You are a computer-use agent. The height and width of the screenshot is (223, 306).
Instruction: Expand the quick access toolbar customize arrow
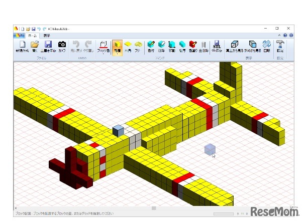click(49, 29)
